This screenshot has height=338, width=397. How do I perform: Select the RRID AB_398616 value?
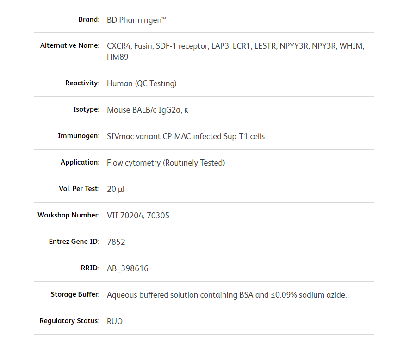tap(128, 268)
